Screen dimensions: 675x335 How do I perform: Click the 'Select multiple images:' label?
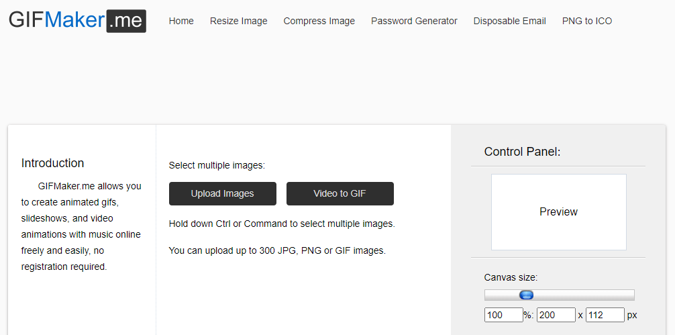[217, 165]
